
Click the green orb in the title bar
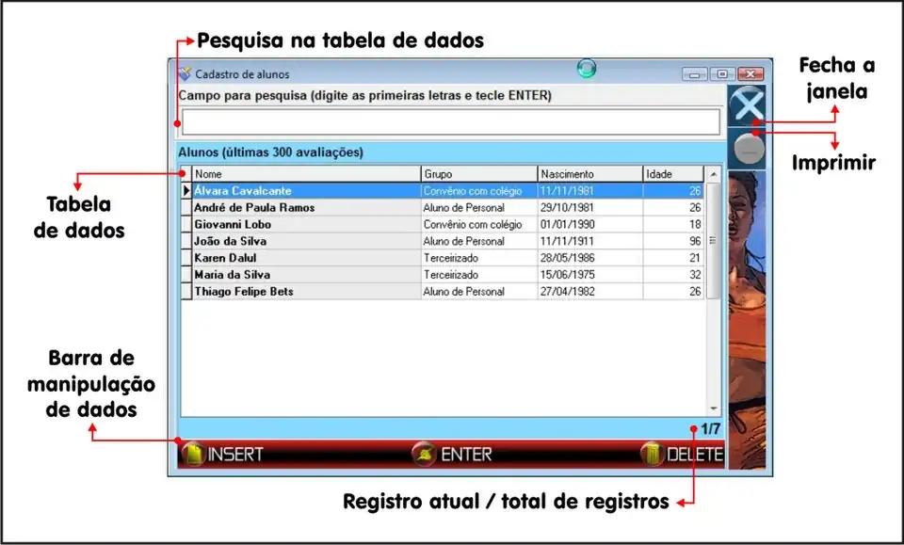[587, 69]
